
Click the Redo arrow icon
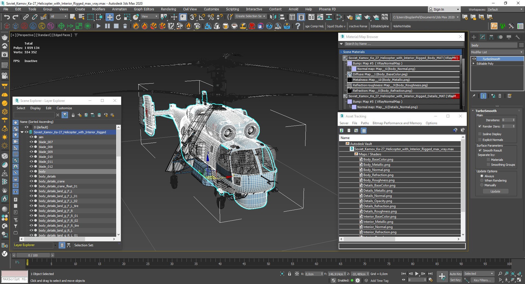click(16, 17)
